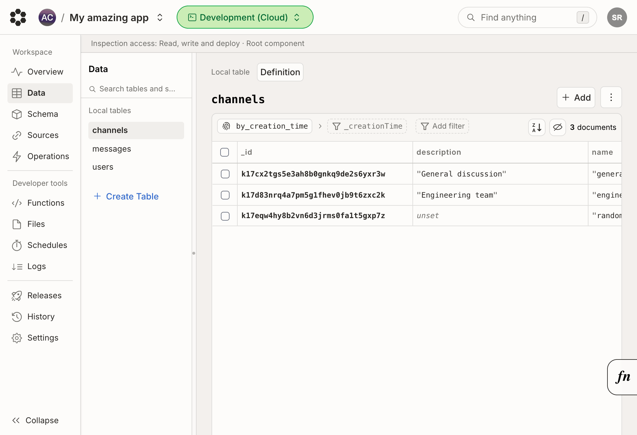
Task: Click 3 documents count text
Action: [593, 127]
